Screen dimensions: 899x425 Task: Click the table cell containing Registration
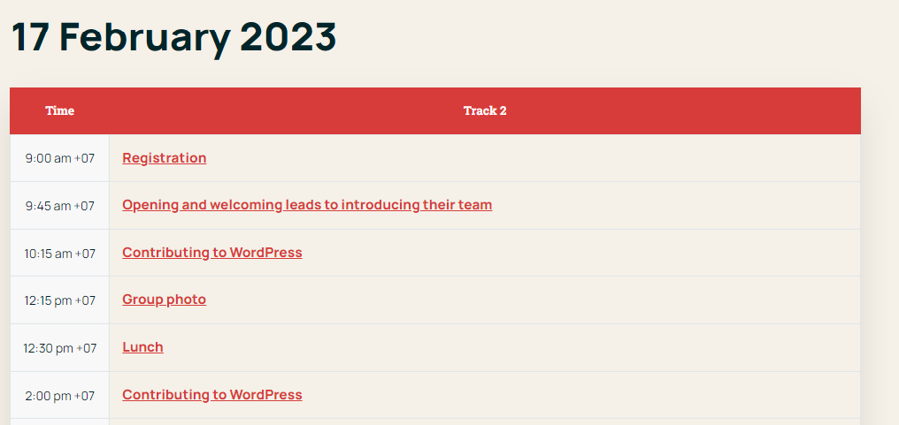[x=485, y=158]
